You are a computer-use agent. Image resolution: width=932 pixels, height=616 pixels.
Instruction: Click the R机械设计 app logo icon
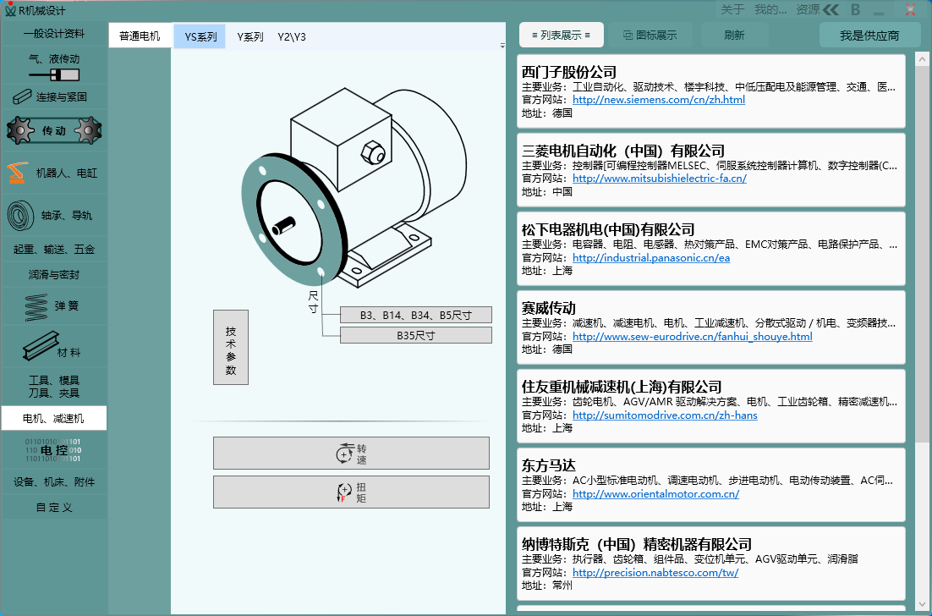[10, 9]
